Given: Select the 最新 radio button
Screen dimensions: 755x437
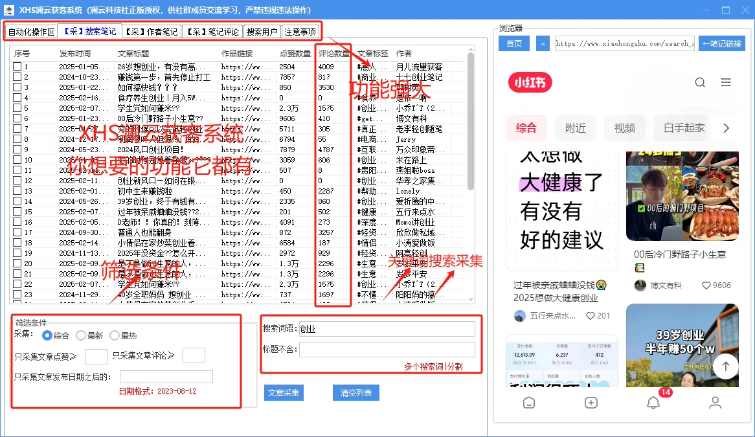Looking at the screenshot, I should [81, 335].
